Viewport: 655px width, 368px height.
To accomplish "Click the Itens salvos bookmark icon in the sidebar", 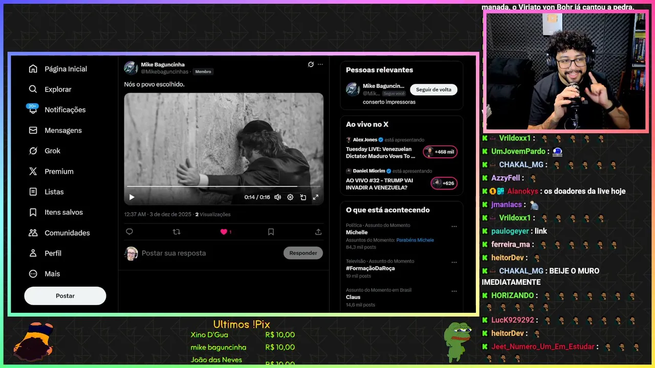I will pos(33,212).
